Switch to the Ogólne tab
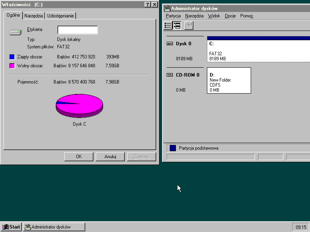The image size is (310, 232). click(13, 15)
